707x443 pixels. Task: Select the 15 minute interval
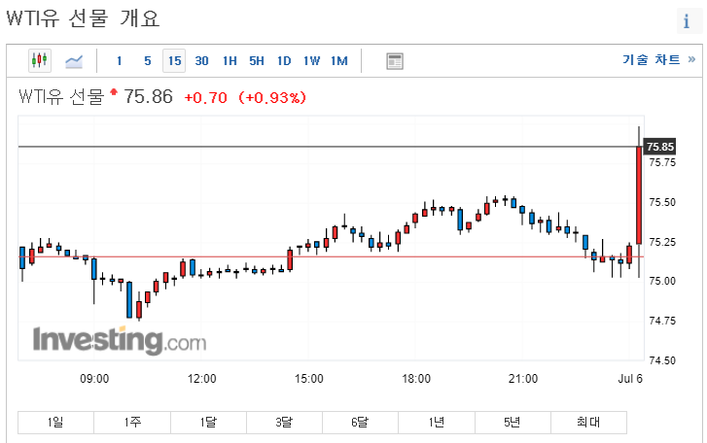click(174, 61)
